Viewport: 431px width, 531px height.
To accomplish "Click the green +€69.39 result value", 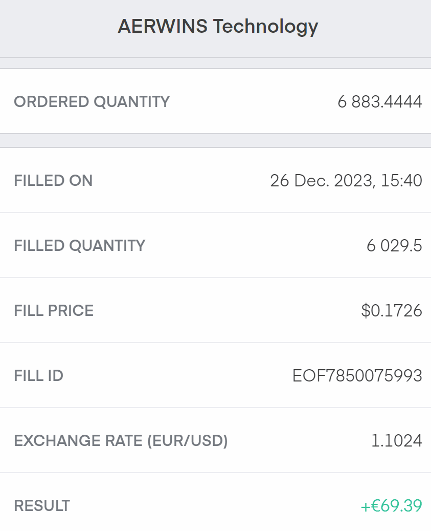I will (392, 506).
